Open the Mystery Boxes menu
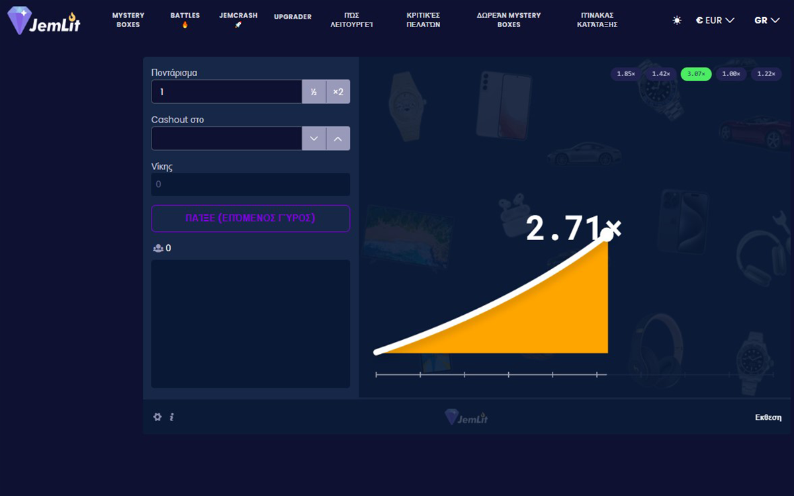This screenshot has height=496, width=794. (x=128, y=20)
